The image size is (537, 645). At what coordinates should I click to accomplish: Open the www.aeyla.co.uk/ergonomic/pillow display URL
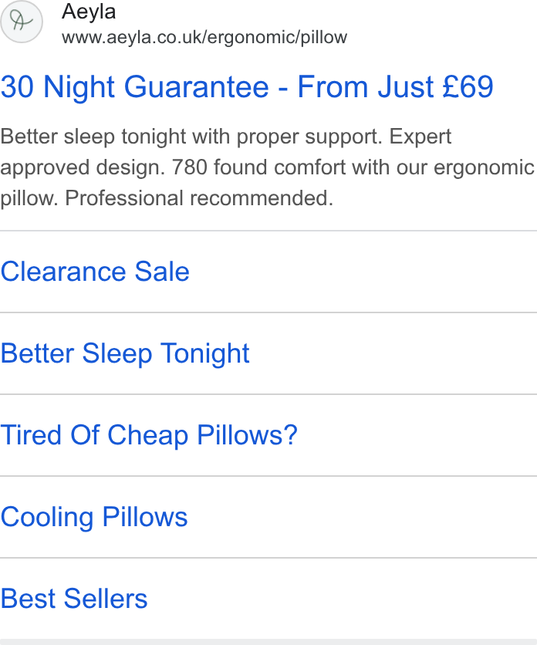[x=204, y=38]
